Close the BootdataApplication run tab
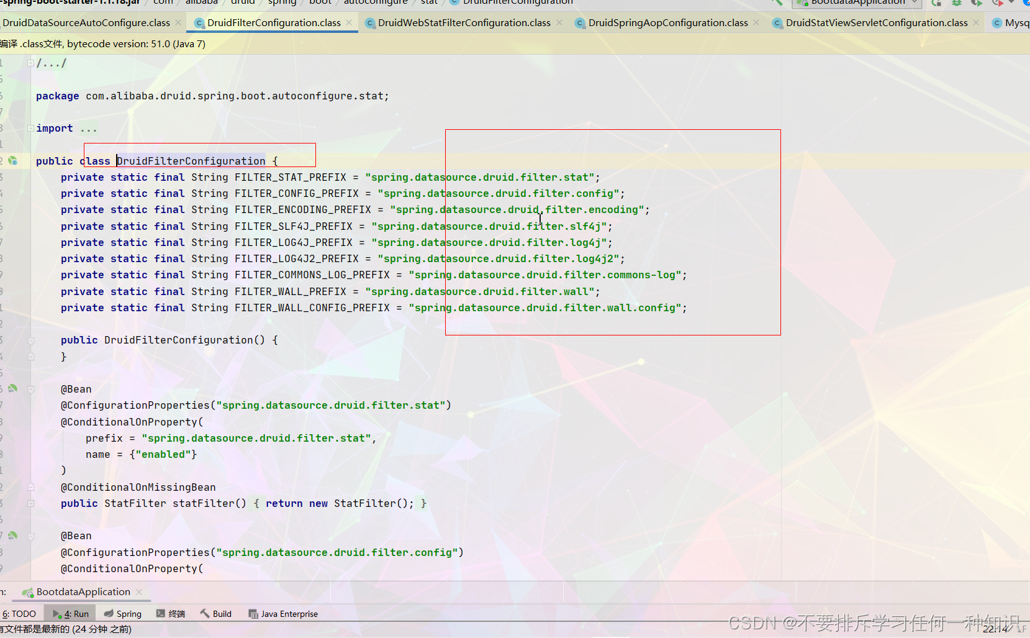This screenshot has height=638, width=1030. [x=139, y=592]
